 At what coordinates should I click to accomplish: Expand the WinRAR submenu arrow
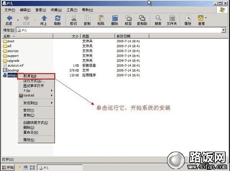pyautogui.click(x=51, y=96)
